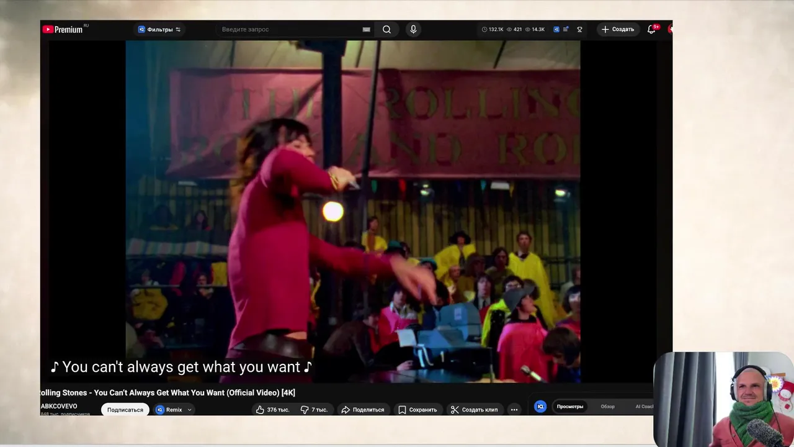Click the vidIQ Remix button
Viewport: 794px width, 447px height.
[169, 410]
